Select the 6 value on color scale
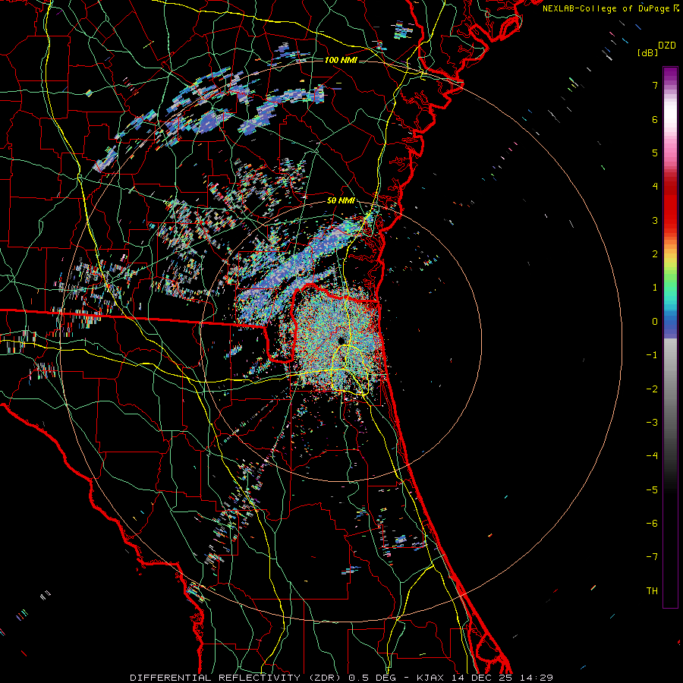The height and width of the screenshot is (683, 683). (x=655, y=119)
